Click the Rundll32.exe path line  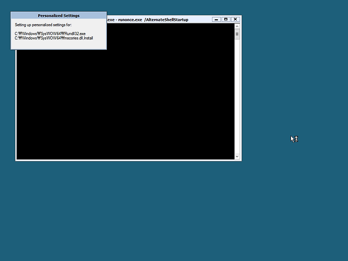(x=50, y=34)
